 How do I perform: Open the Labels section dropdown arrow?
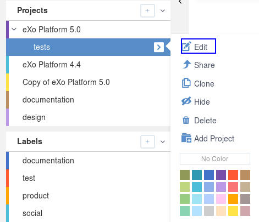coord(163,141)
